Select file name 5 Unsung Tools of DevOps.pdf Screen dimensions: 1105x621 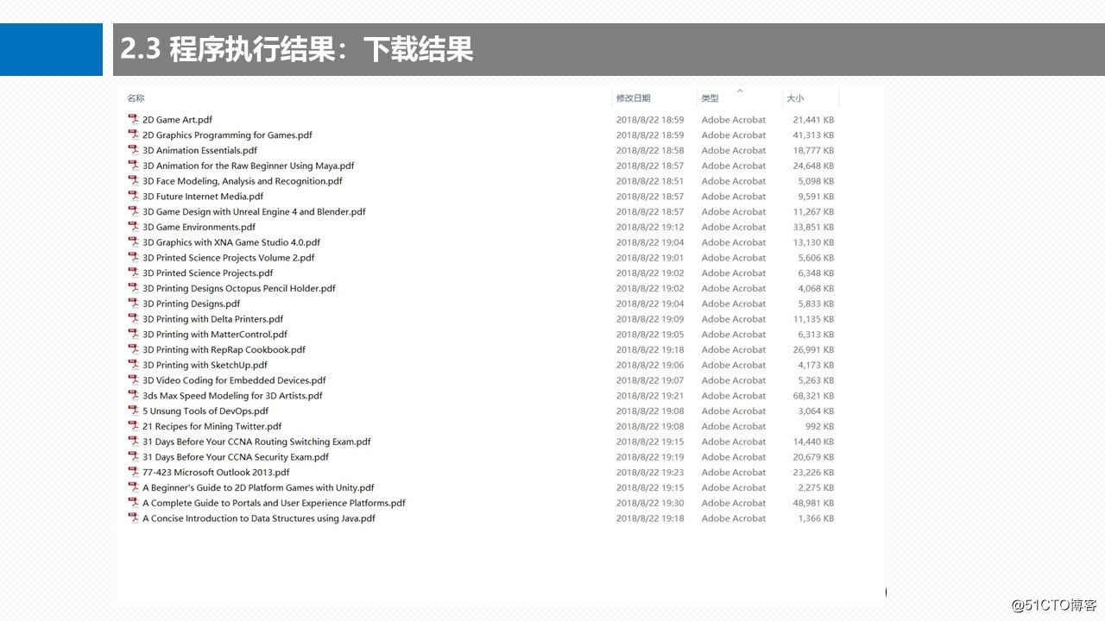pos(205,411)
